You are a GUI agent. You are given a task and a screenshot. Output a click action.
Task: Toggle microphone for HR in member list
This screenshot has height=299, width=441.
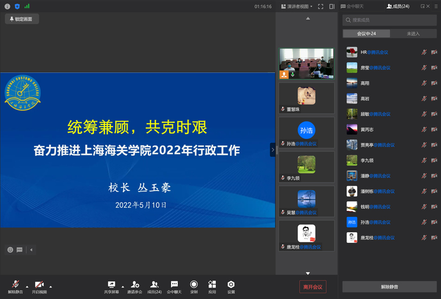424,52
